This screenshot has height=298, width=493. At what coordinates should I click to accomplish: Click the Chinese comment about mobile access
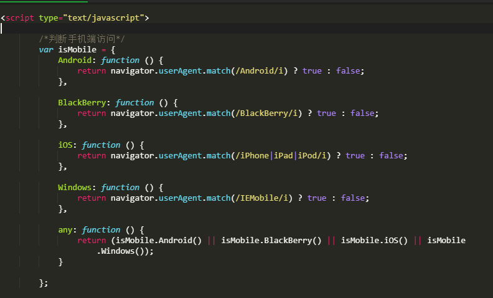[82, 39]
